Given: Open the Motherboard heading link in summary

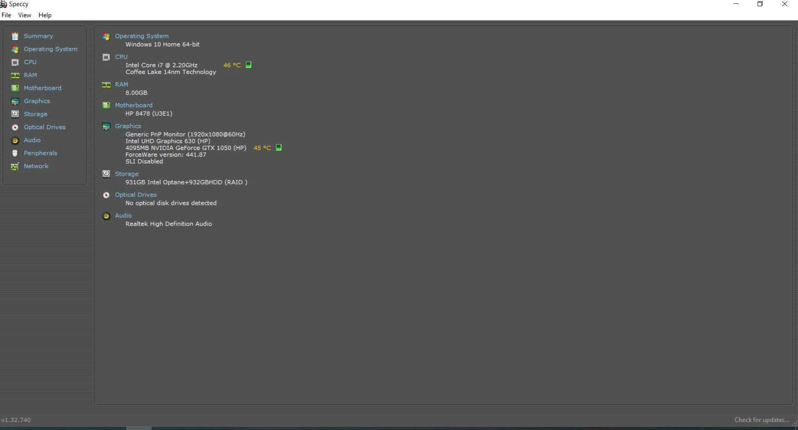Looking at the screenshot, I should (x=134, y=105).
